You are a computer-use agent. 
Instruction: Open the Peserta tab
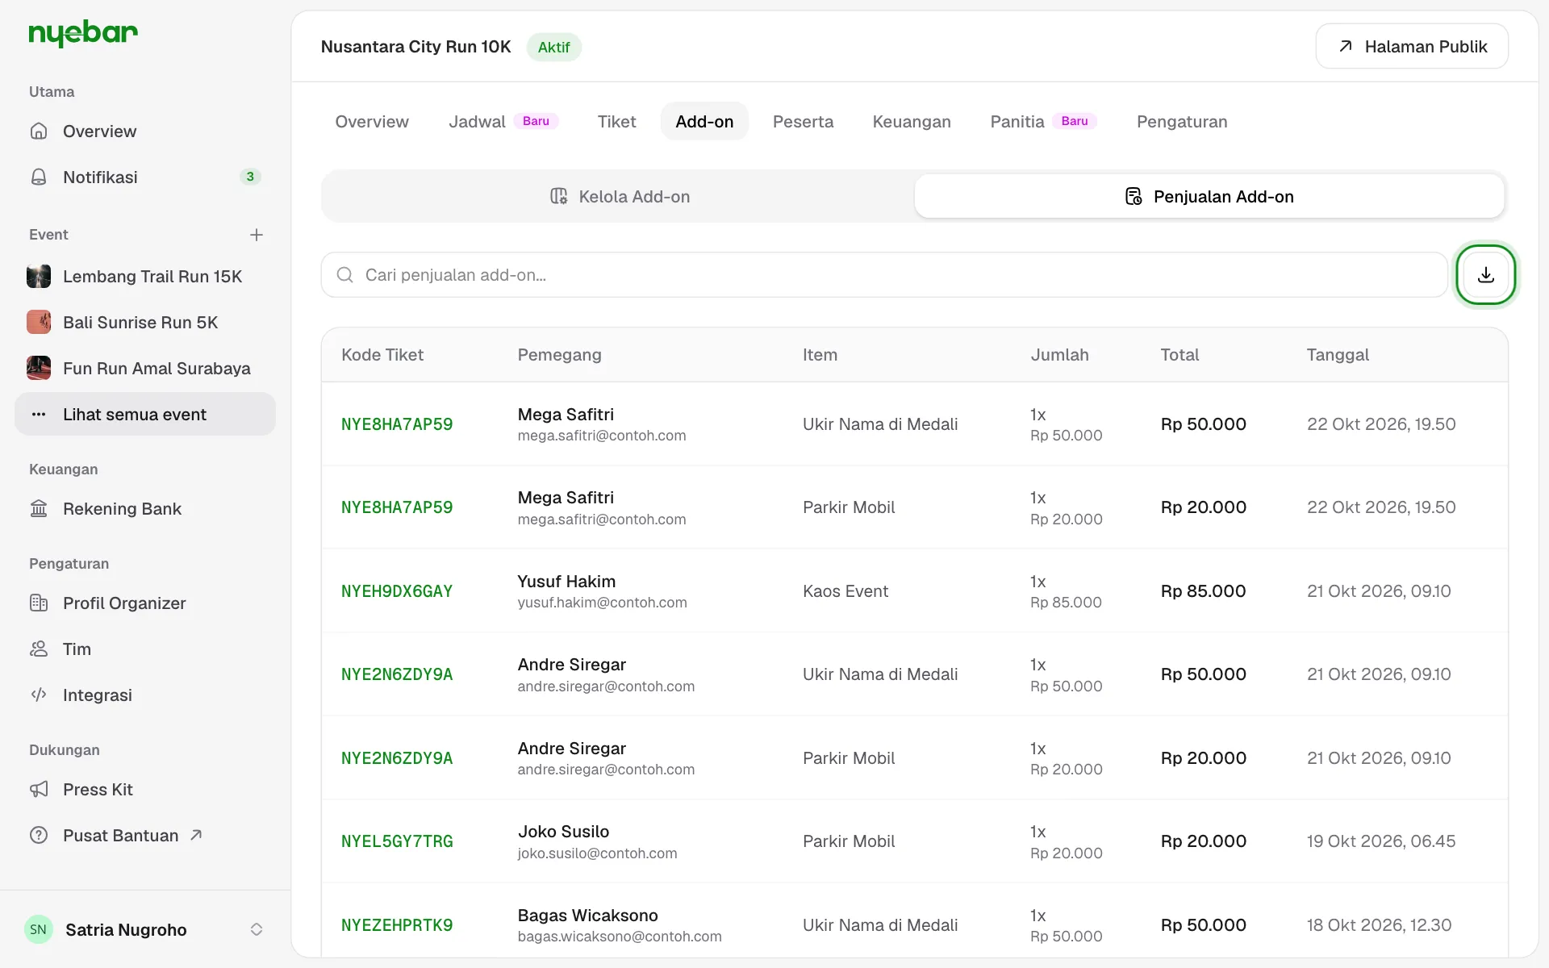pos(803,121)
